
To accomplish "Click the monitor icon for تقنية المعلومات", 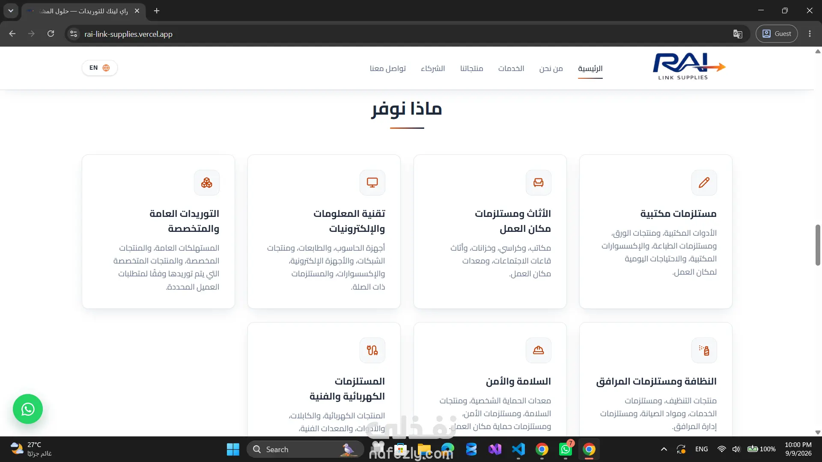I will click(372, 183).
